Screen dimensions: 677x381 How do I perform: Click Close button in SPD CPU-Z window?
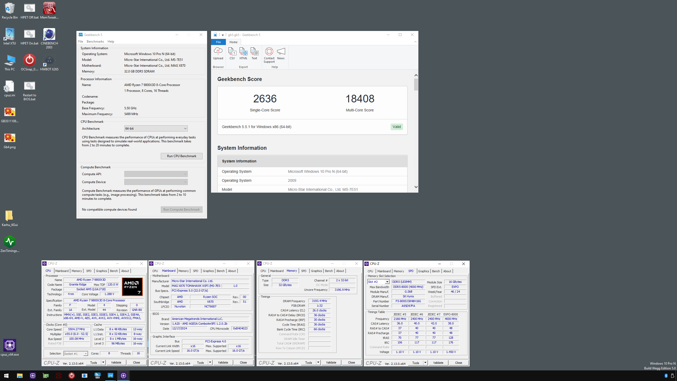pos(459,363)
